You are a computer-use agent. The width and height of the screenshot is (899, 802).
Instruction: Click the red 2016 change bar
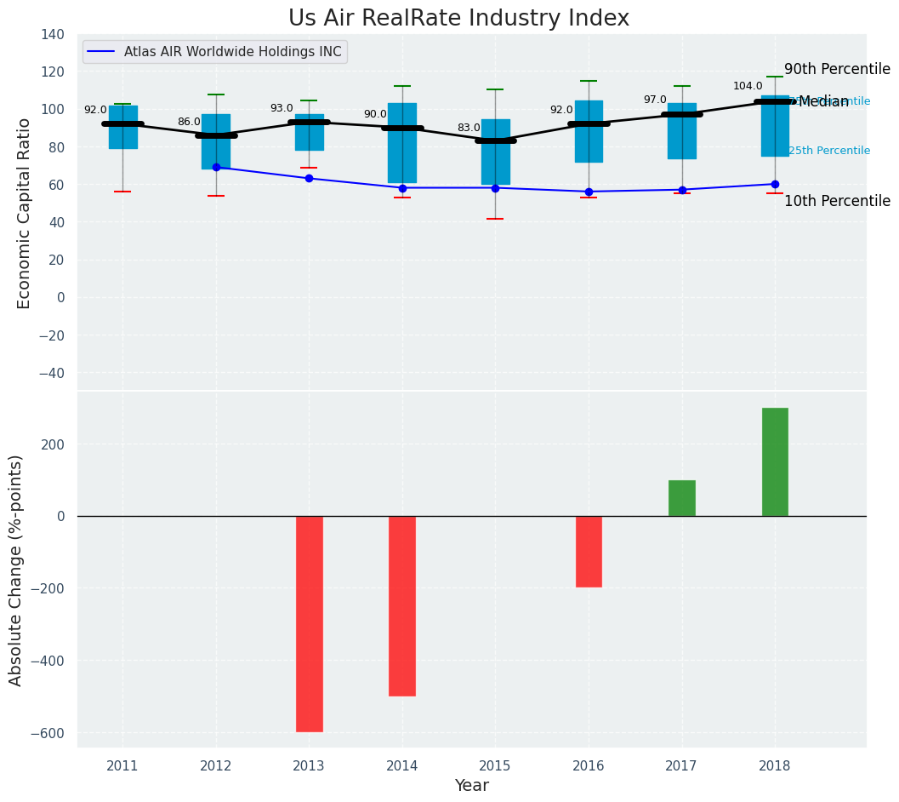pyautogui.click(x=589, y=552)
